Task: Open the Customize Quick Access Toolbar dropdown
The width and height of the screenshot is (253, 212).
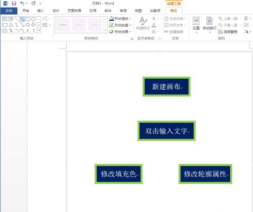Action: pos(40,4)
